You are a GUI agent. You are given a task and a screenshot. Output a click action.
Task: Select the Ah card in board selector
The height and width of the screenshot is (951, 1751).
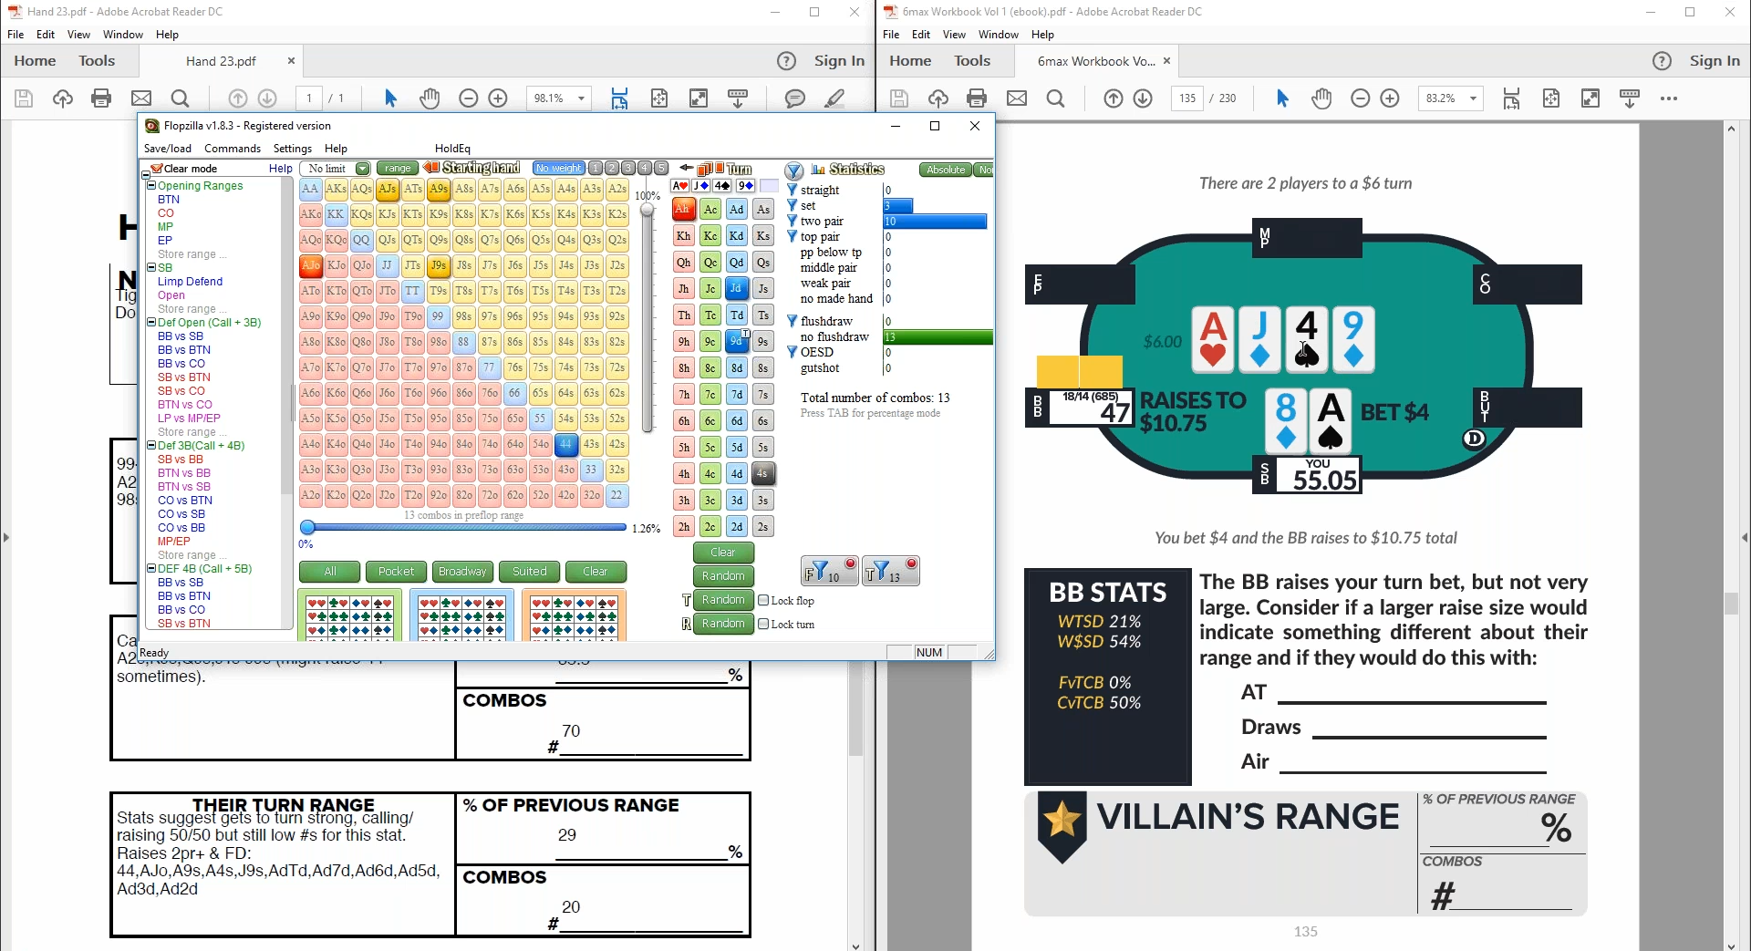(683, 209)
